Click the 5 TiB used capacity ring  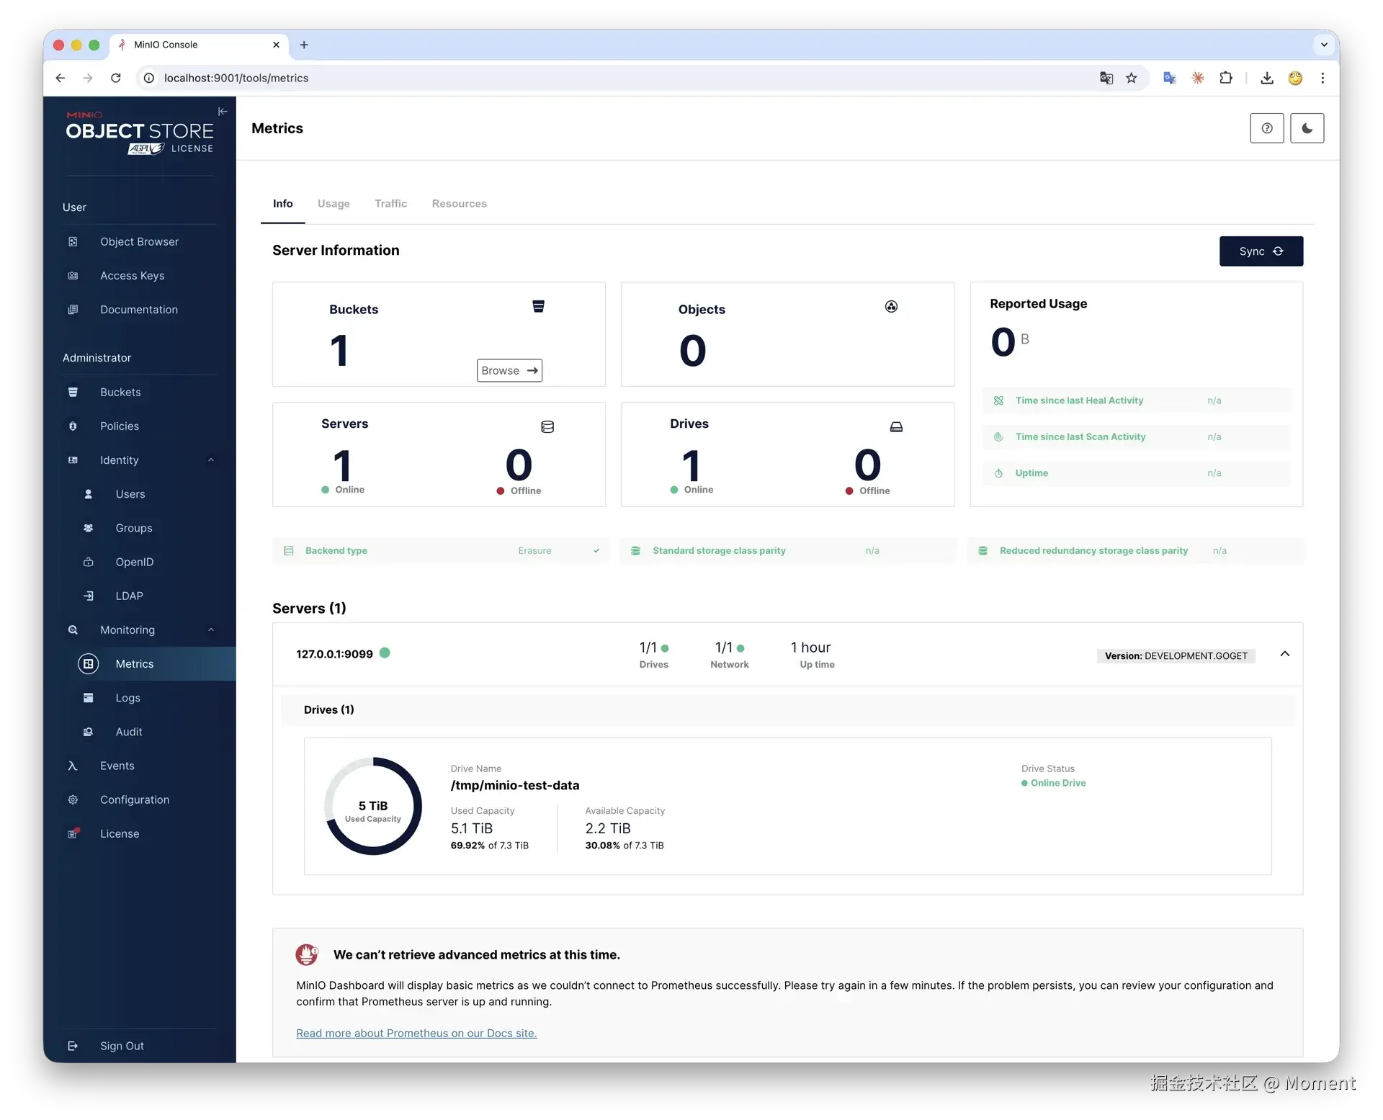click(372, 806)
